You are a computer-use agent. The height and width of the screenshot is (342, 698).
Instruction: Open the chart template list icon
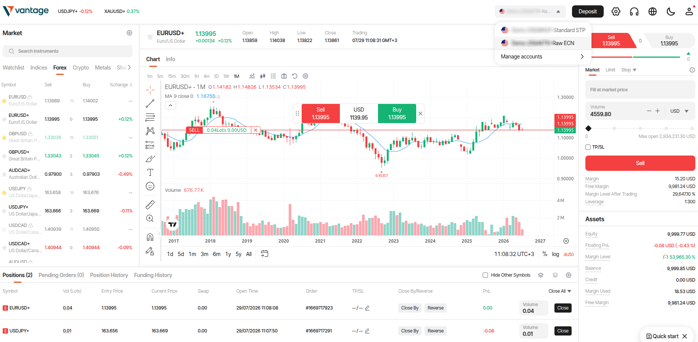[x=273, y=76]
